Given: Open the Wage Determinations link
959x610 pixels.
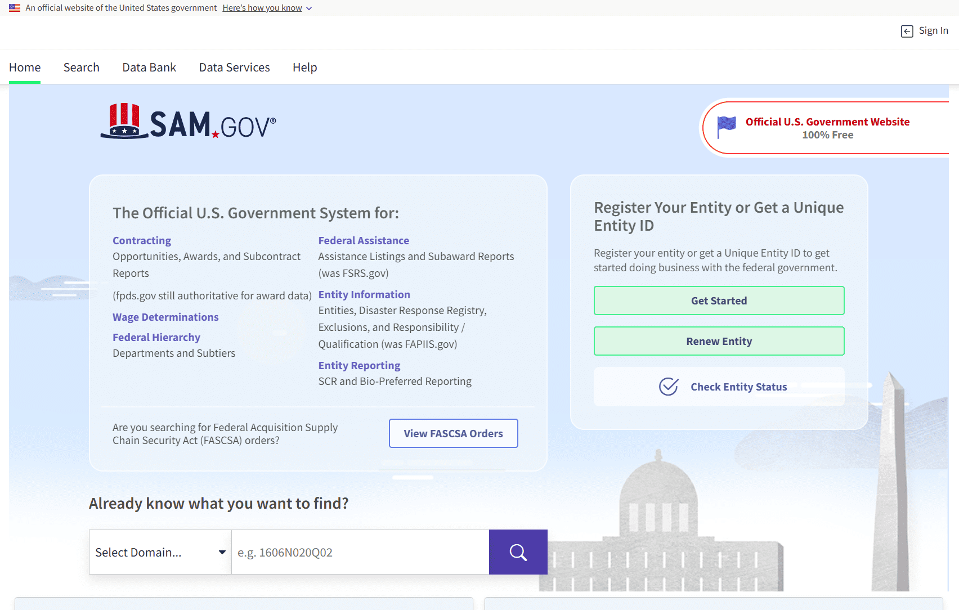Looking at the screenshot, I should pyautogui.click(x=165, y=317).
